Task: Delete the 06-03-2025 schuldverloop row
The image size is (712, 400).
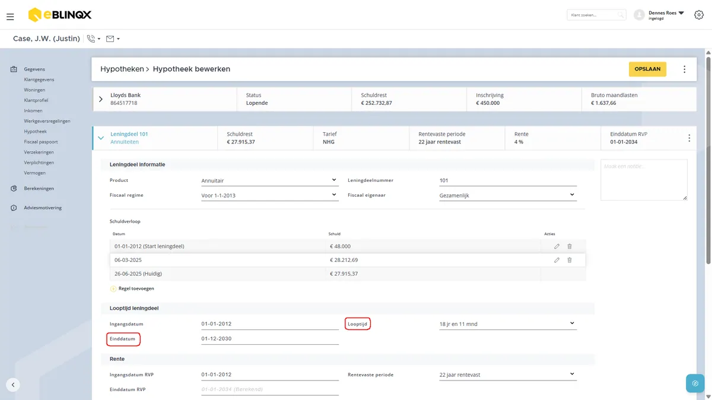Action: point(570,260)
